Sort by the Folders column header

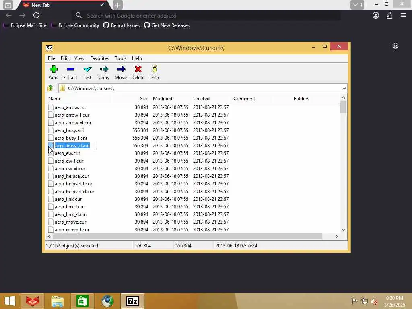coord(291,99)
